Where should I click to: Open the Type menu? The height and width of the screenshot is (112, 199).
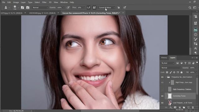point(30,2)
